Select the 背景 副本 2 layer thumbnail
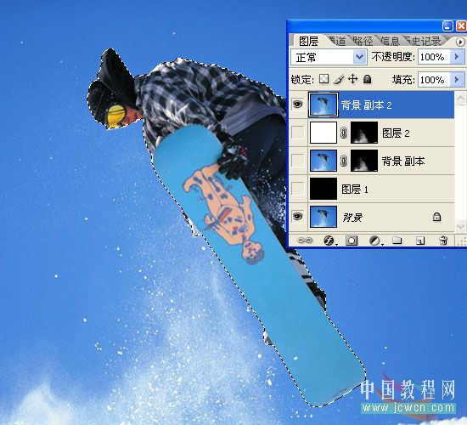The image size is (467, 425). 324,104
